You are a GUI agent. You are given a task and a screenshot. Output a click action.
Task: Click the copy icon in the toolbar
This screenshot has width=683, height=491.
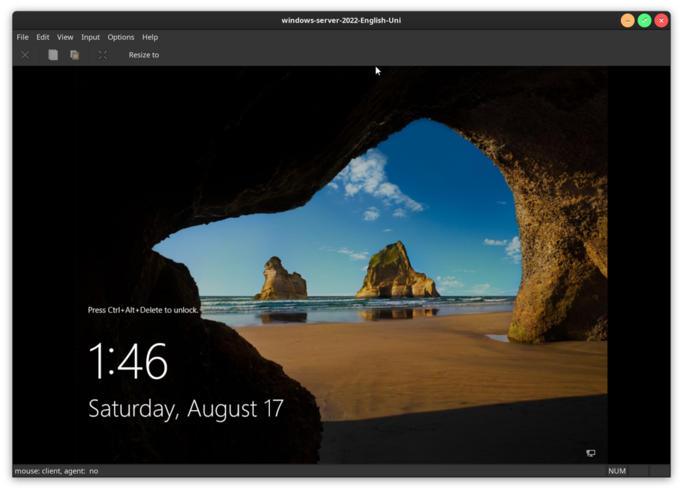(53, 55)
